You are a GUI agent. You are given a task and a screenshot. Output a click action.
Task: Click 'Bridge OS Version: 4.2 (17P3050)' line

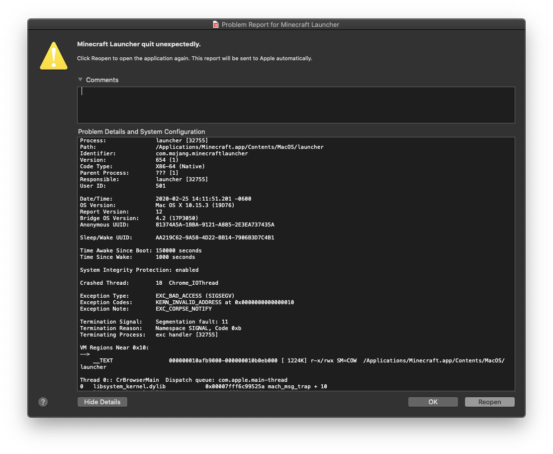coord(139,218)
